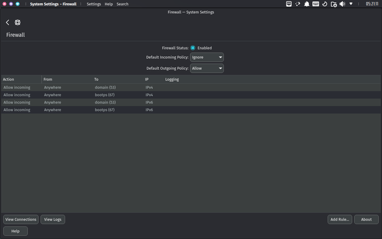
Task: Toggle the Firewall Status Enabled checkbox
Action: [x=193, y=48]
